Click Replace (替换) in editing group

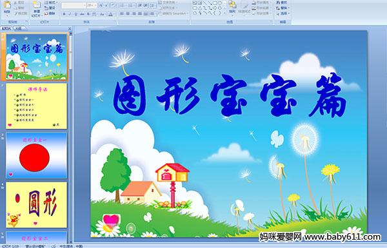[283, 8]
